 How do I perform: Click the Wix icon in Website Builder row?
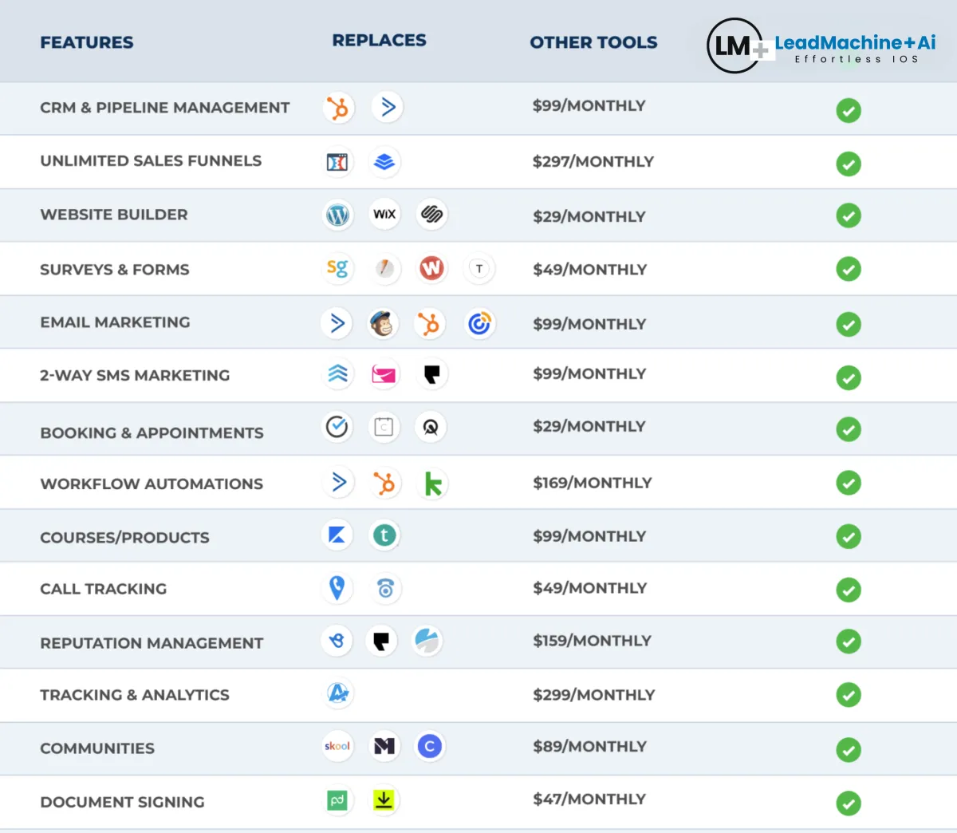384,214
